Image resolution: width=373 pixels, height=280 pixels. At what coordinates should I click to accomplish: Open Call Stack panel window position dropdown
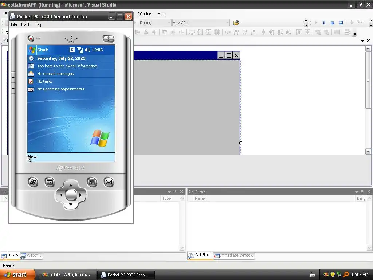[357, 192]
